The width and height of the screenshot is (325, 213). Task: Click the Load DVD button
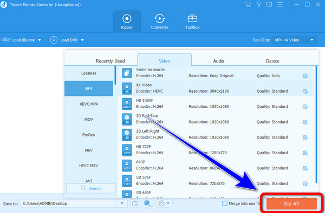click(64, 40)
